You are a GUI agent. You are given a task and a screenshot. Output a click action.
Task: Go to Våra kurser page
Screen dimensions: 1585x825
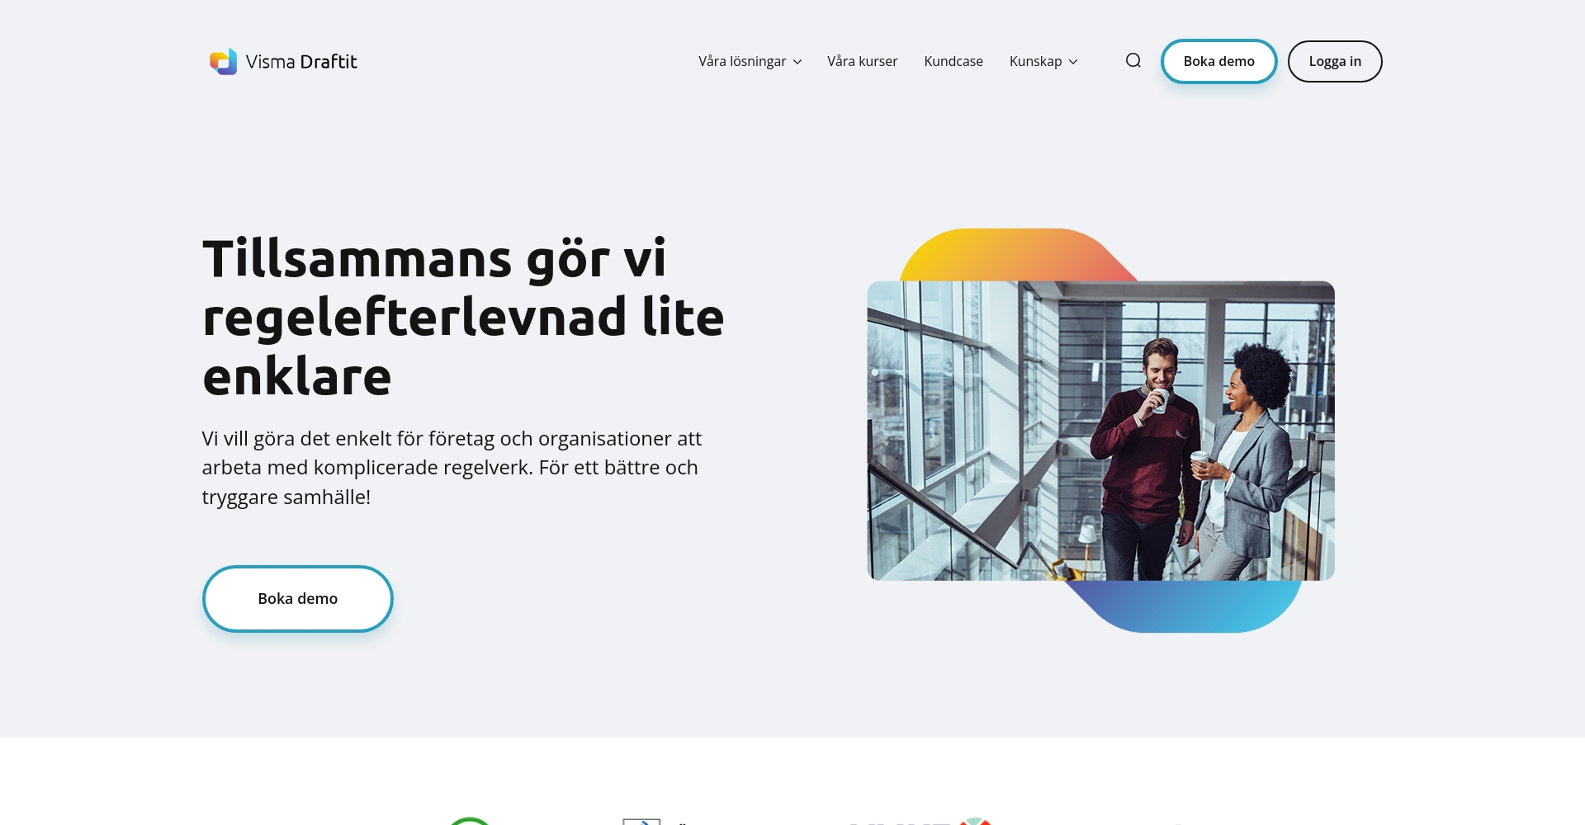[862, 61]
